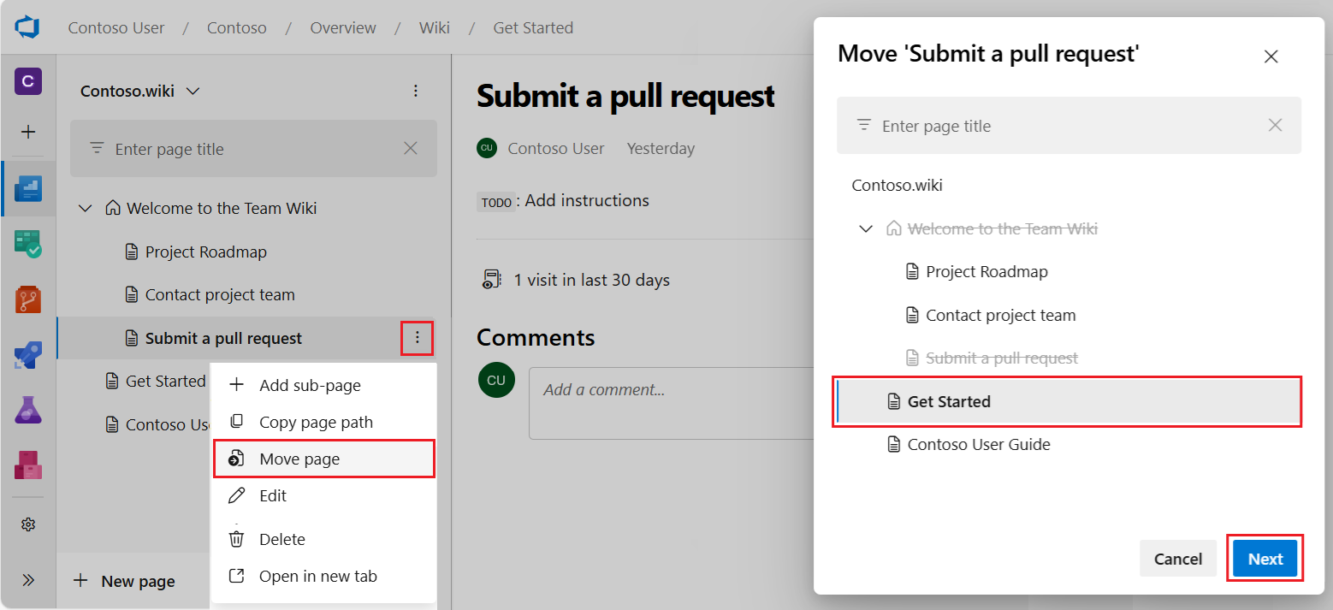Choose Edit from context menu
Image resolution: width=1333 pixels, height=610 pixels.
pyautogui.click(x=324, y=495)
